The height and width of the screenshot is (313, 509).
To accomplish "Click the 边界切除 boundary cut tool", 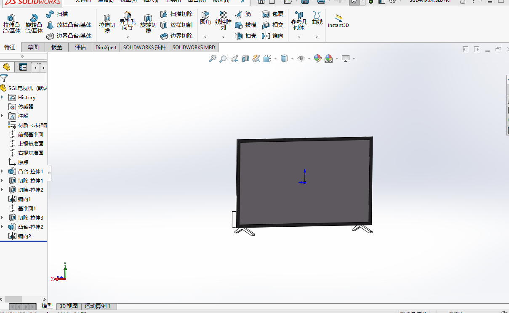I will (x=176, y=36).
